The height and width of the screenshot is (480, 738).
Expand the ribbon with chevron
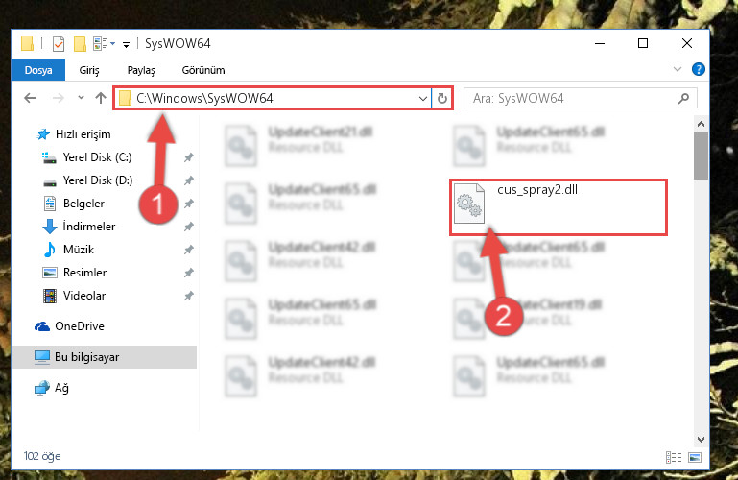tap(678, 70)
